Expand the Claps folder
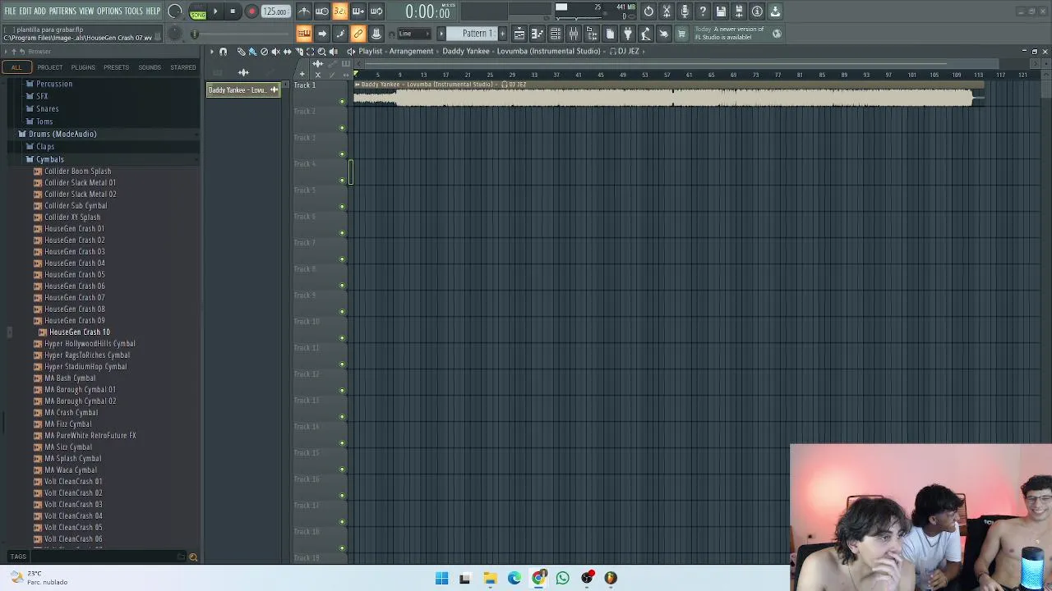The width and height of the screenshot is (1052, 591). (45, 147)
